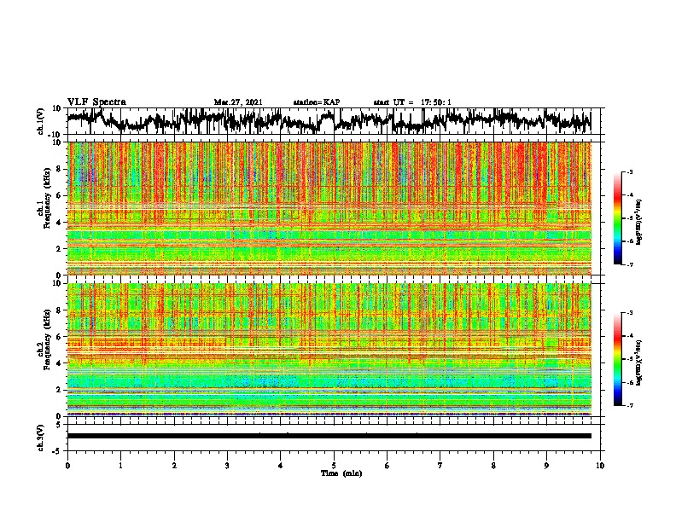Click the ch.1 spectrogram color scale bar
The width and height of the screenshot is (676, 522).
click(618, 218)
